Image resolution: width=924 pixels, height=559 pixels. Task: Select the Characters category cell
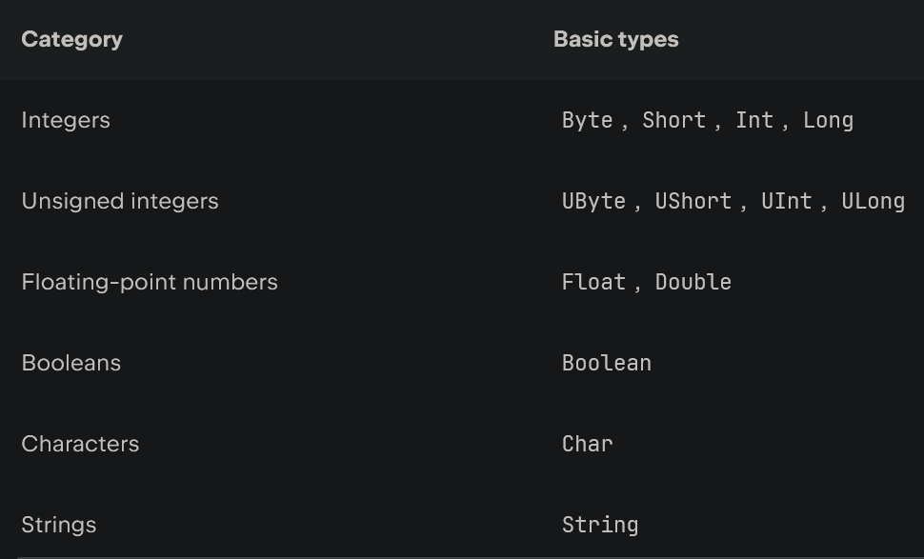[80, 444]
